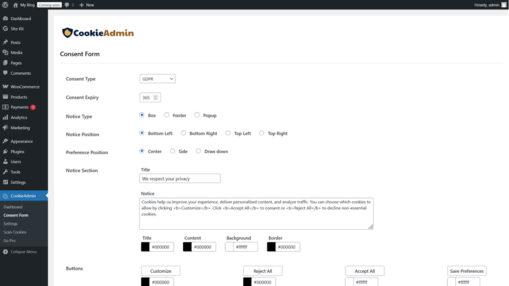Set preference position to Center
The height and width of the screenshot is (286, 509).
(142, 151)
